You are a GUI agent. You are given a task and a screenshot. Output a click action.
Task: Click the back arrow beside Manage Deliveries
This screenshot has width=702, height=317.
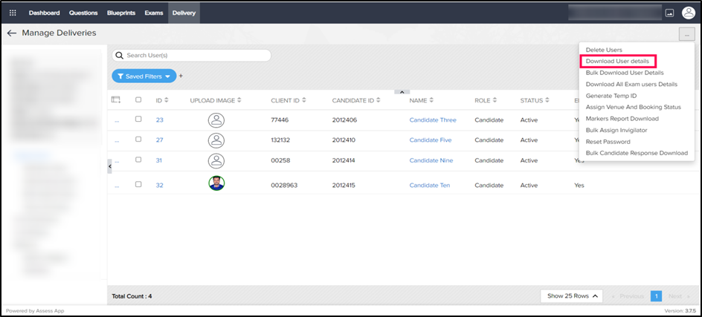11,33
